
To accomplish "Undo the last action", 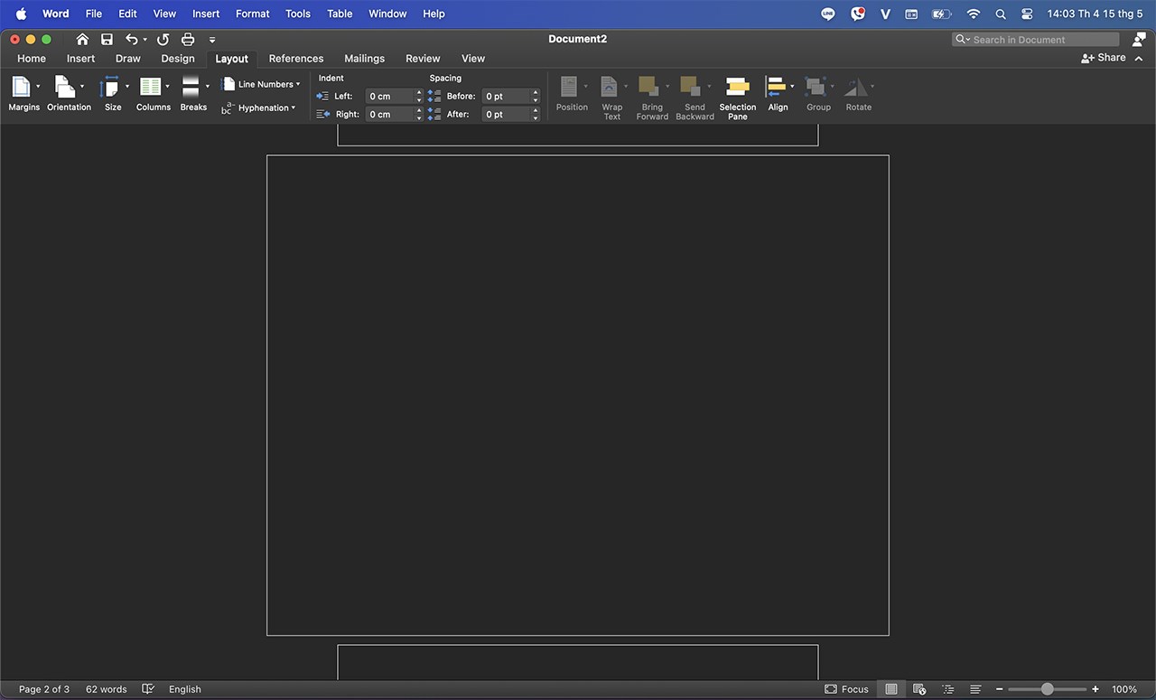I will tap(132, 39).
